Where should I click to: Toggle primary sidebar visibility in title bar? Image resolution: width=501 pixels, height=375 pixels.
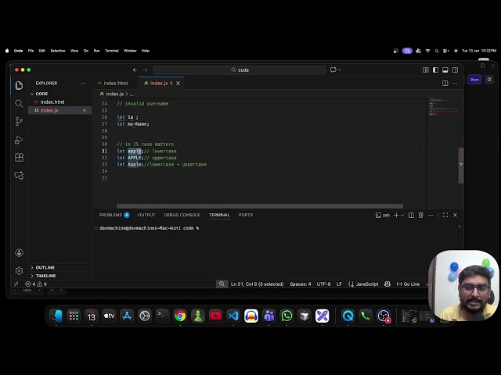[x=435, y=70]
